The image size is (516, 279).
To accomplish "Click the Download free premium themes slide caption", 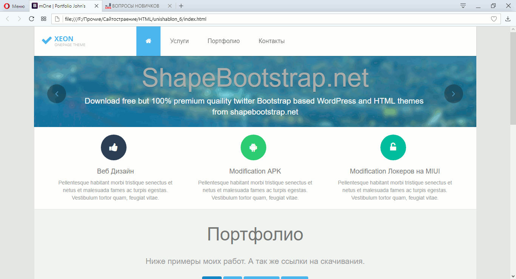I will (x=254, y=106).
